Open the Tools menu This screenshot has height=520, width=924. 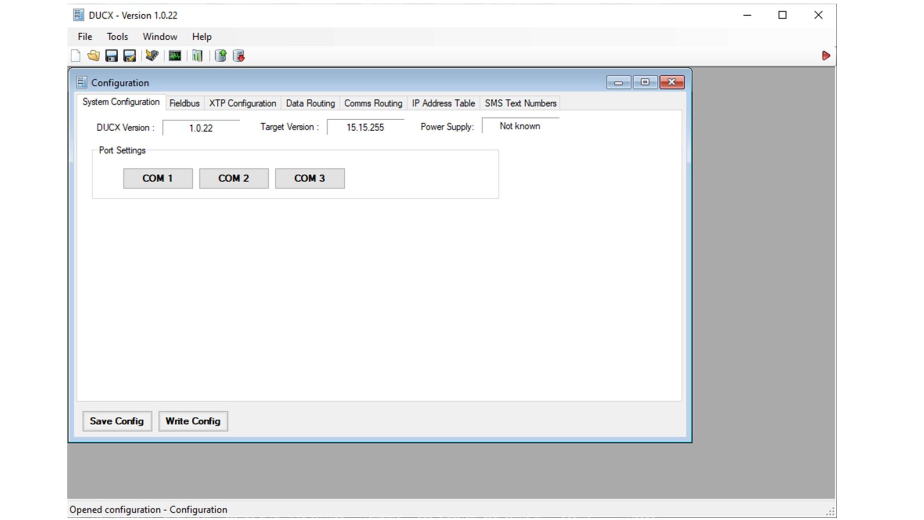[117, 37]
